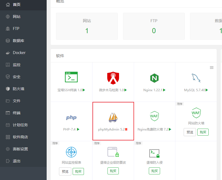
Task: Click the 计划任务 label in sidebar
Action: (20, 125)
